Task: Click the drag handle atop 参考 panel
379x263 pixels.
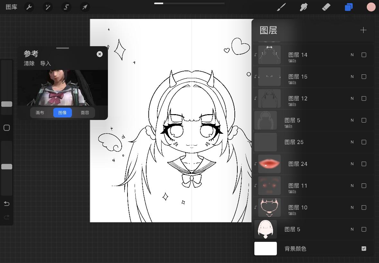Action: click(63, 48)
